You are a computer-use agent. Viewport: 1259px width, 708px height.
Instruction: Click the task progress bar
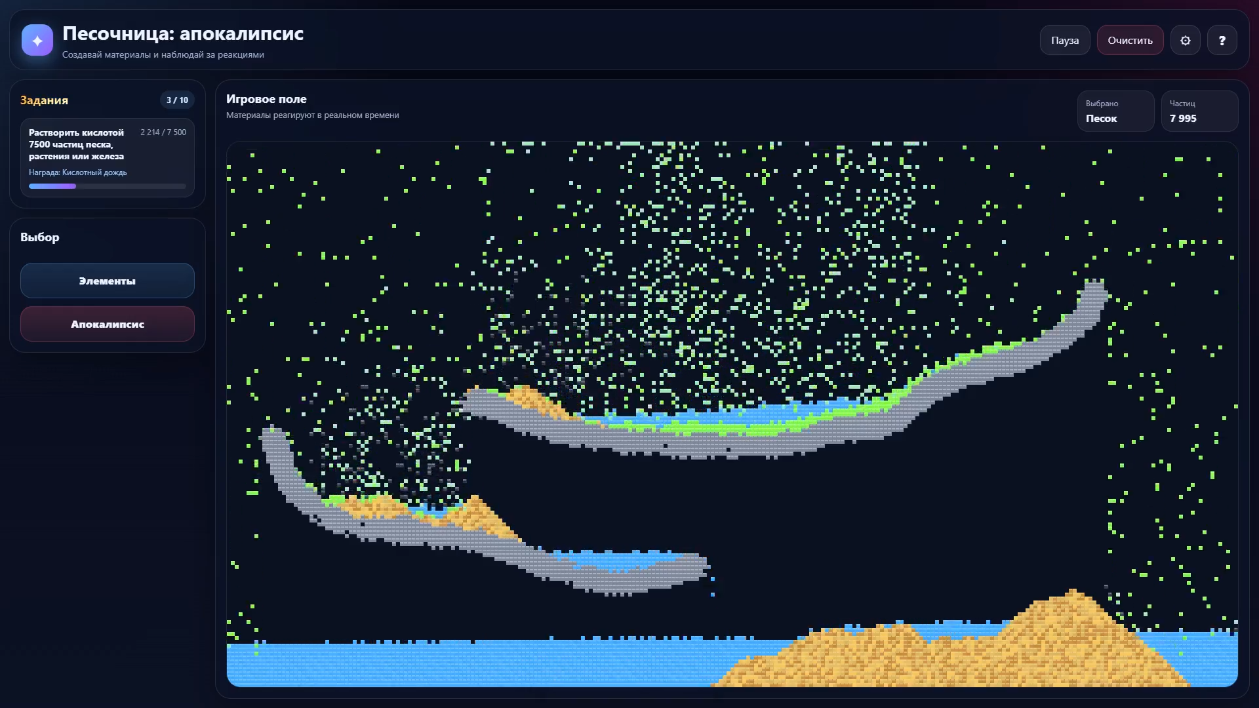tap(108, 186)
